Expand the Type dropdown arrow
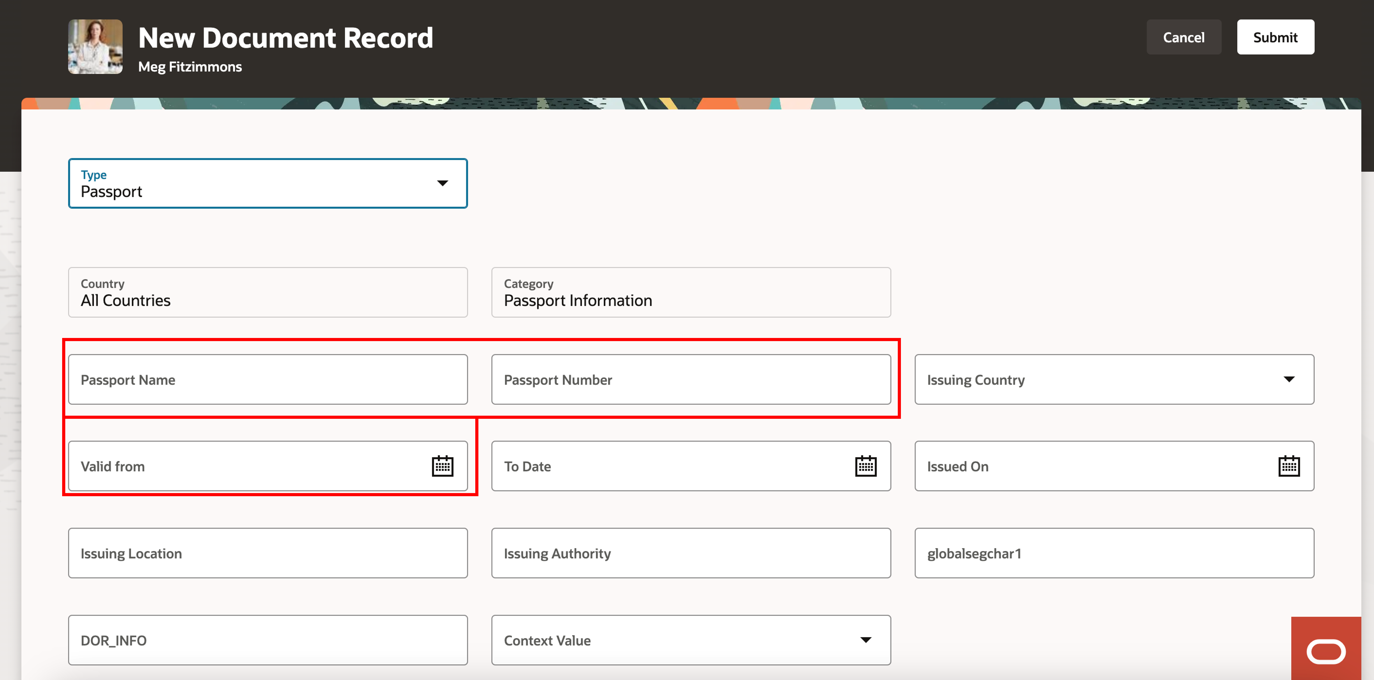The image size is (1374, 680). point(442,183)
